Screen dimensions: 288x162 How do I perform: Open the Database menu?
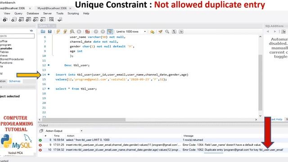[x=33, y=13]
